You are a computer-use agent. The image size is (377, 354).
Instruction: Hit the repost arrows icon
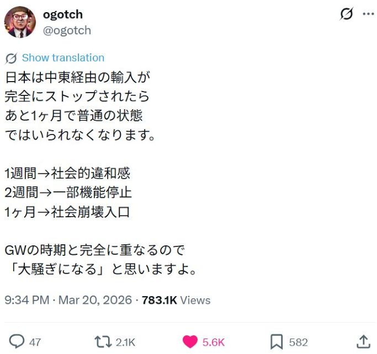[x=103, y=342]
